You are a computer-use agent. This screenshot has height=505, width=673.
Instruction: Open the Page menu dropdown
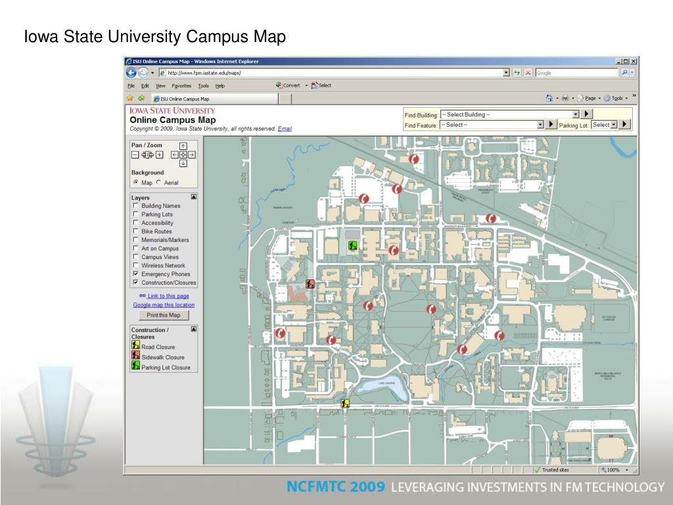(589, 99)
